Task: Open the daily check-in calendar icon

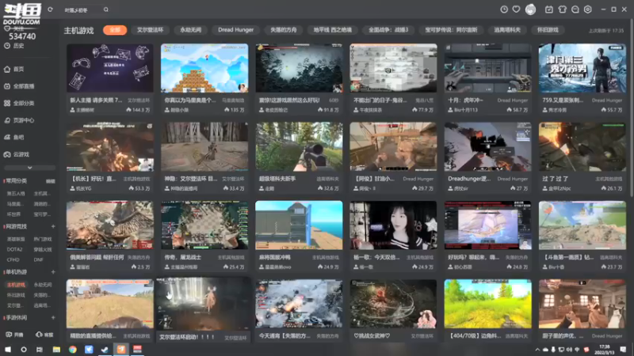Action: (548, 9)
